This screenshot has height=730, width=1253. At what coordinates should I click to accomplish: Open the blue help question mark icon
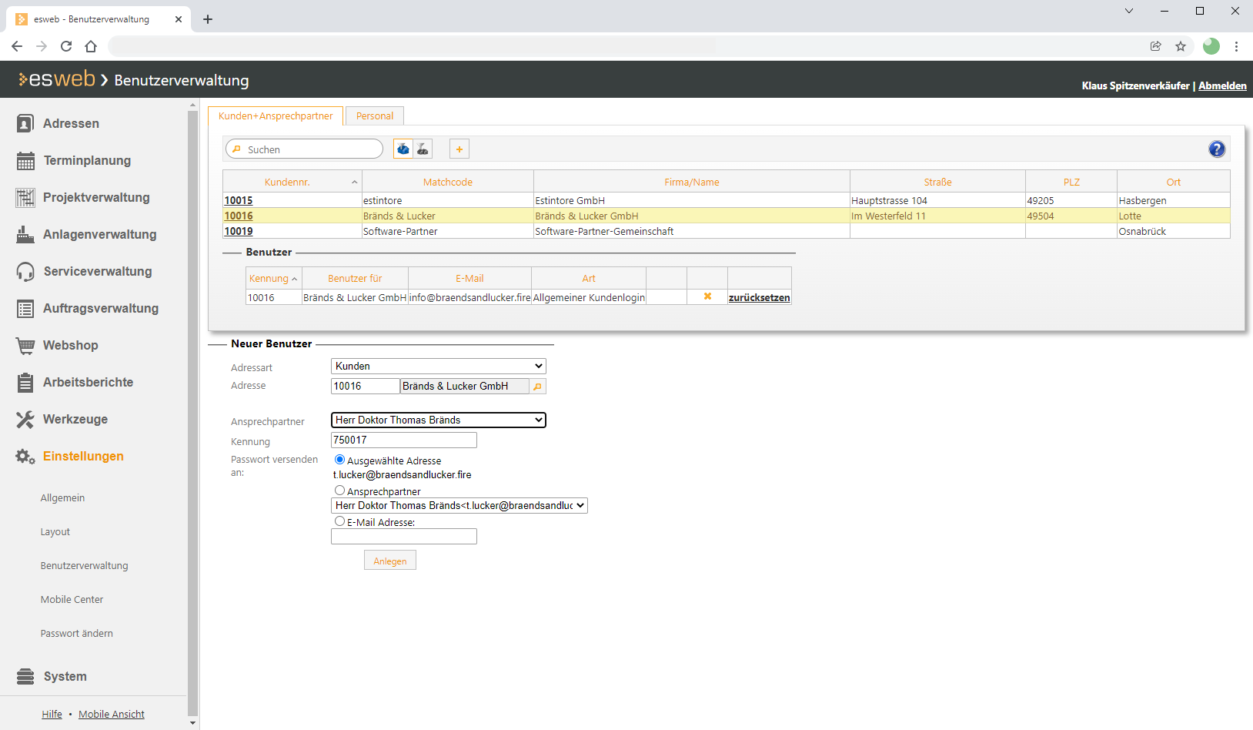point(1216,149)
